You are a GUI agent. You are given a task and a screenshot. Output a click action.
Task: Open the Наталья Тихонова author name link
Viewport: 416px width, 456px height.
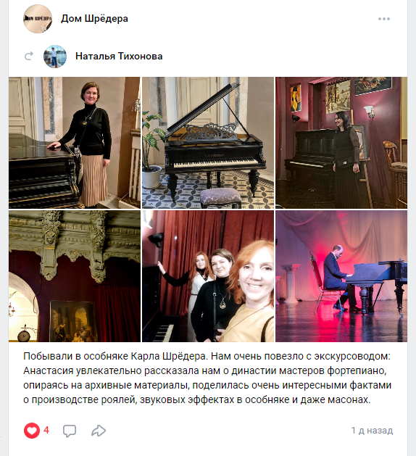(x=119, y=56)
